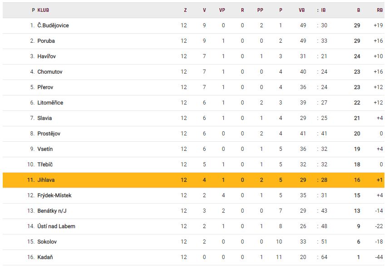Click the B points column header
This screenshot has width=389, height=269.
(358, 10)
